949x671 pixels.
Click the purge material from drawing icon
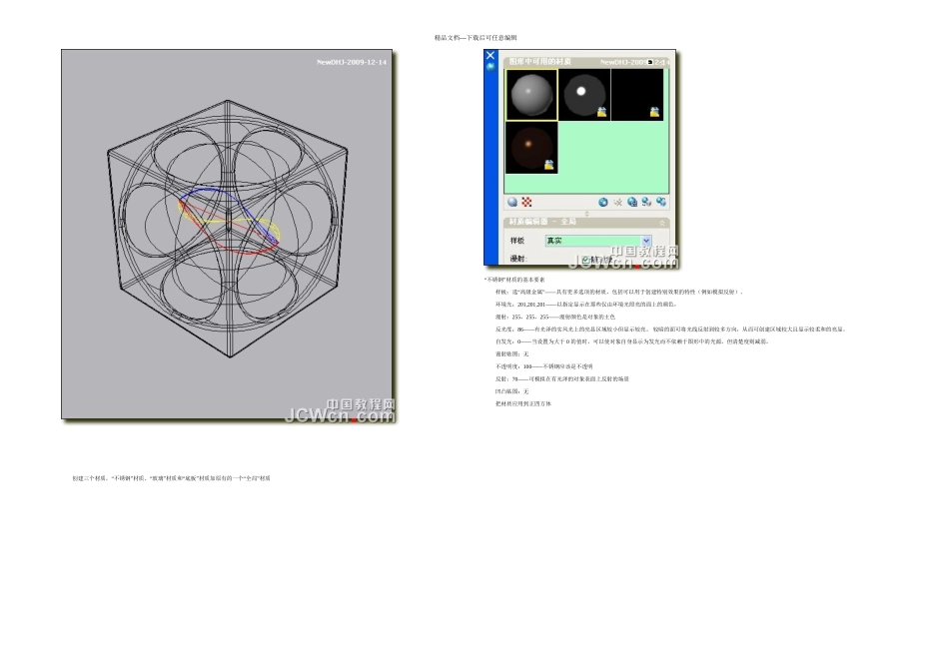coord(618,202)
